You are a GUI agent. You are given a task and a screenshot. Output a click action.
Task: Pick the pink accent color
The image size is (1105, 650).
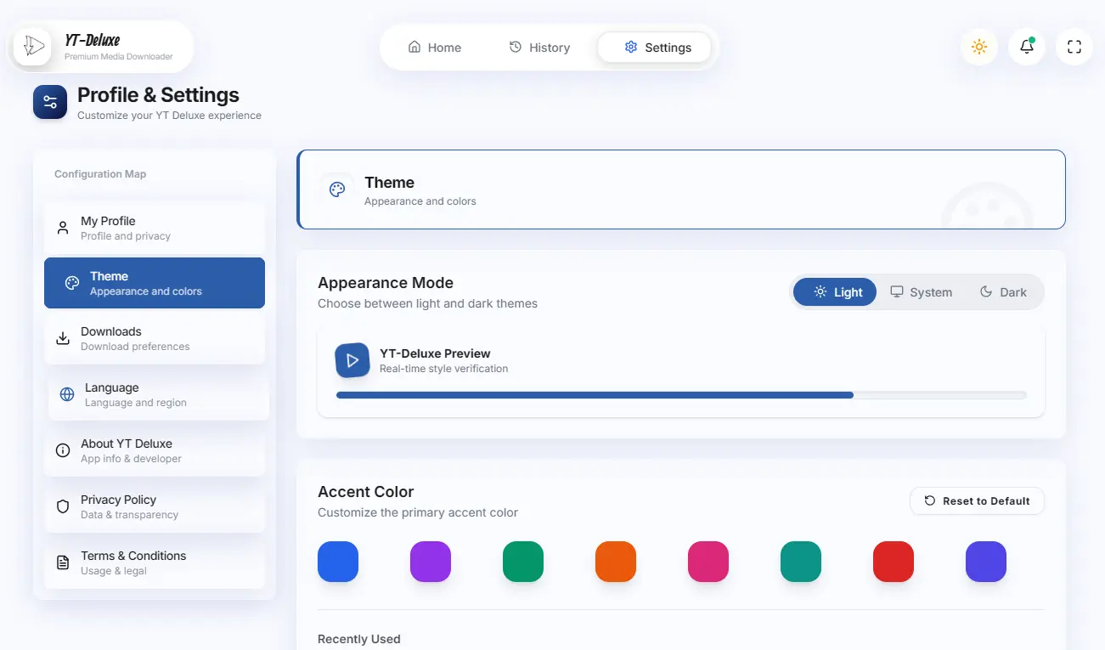(x=708, y=562)
